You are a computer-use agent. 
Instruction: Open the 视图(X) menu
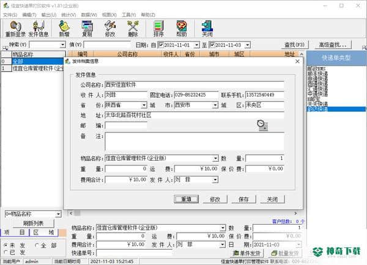tap(109, 15)
